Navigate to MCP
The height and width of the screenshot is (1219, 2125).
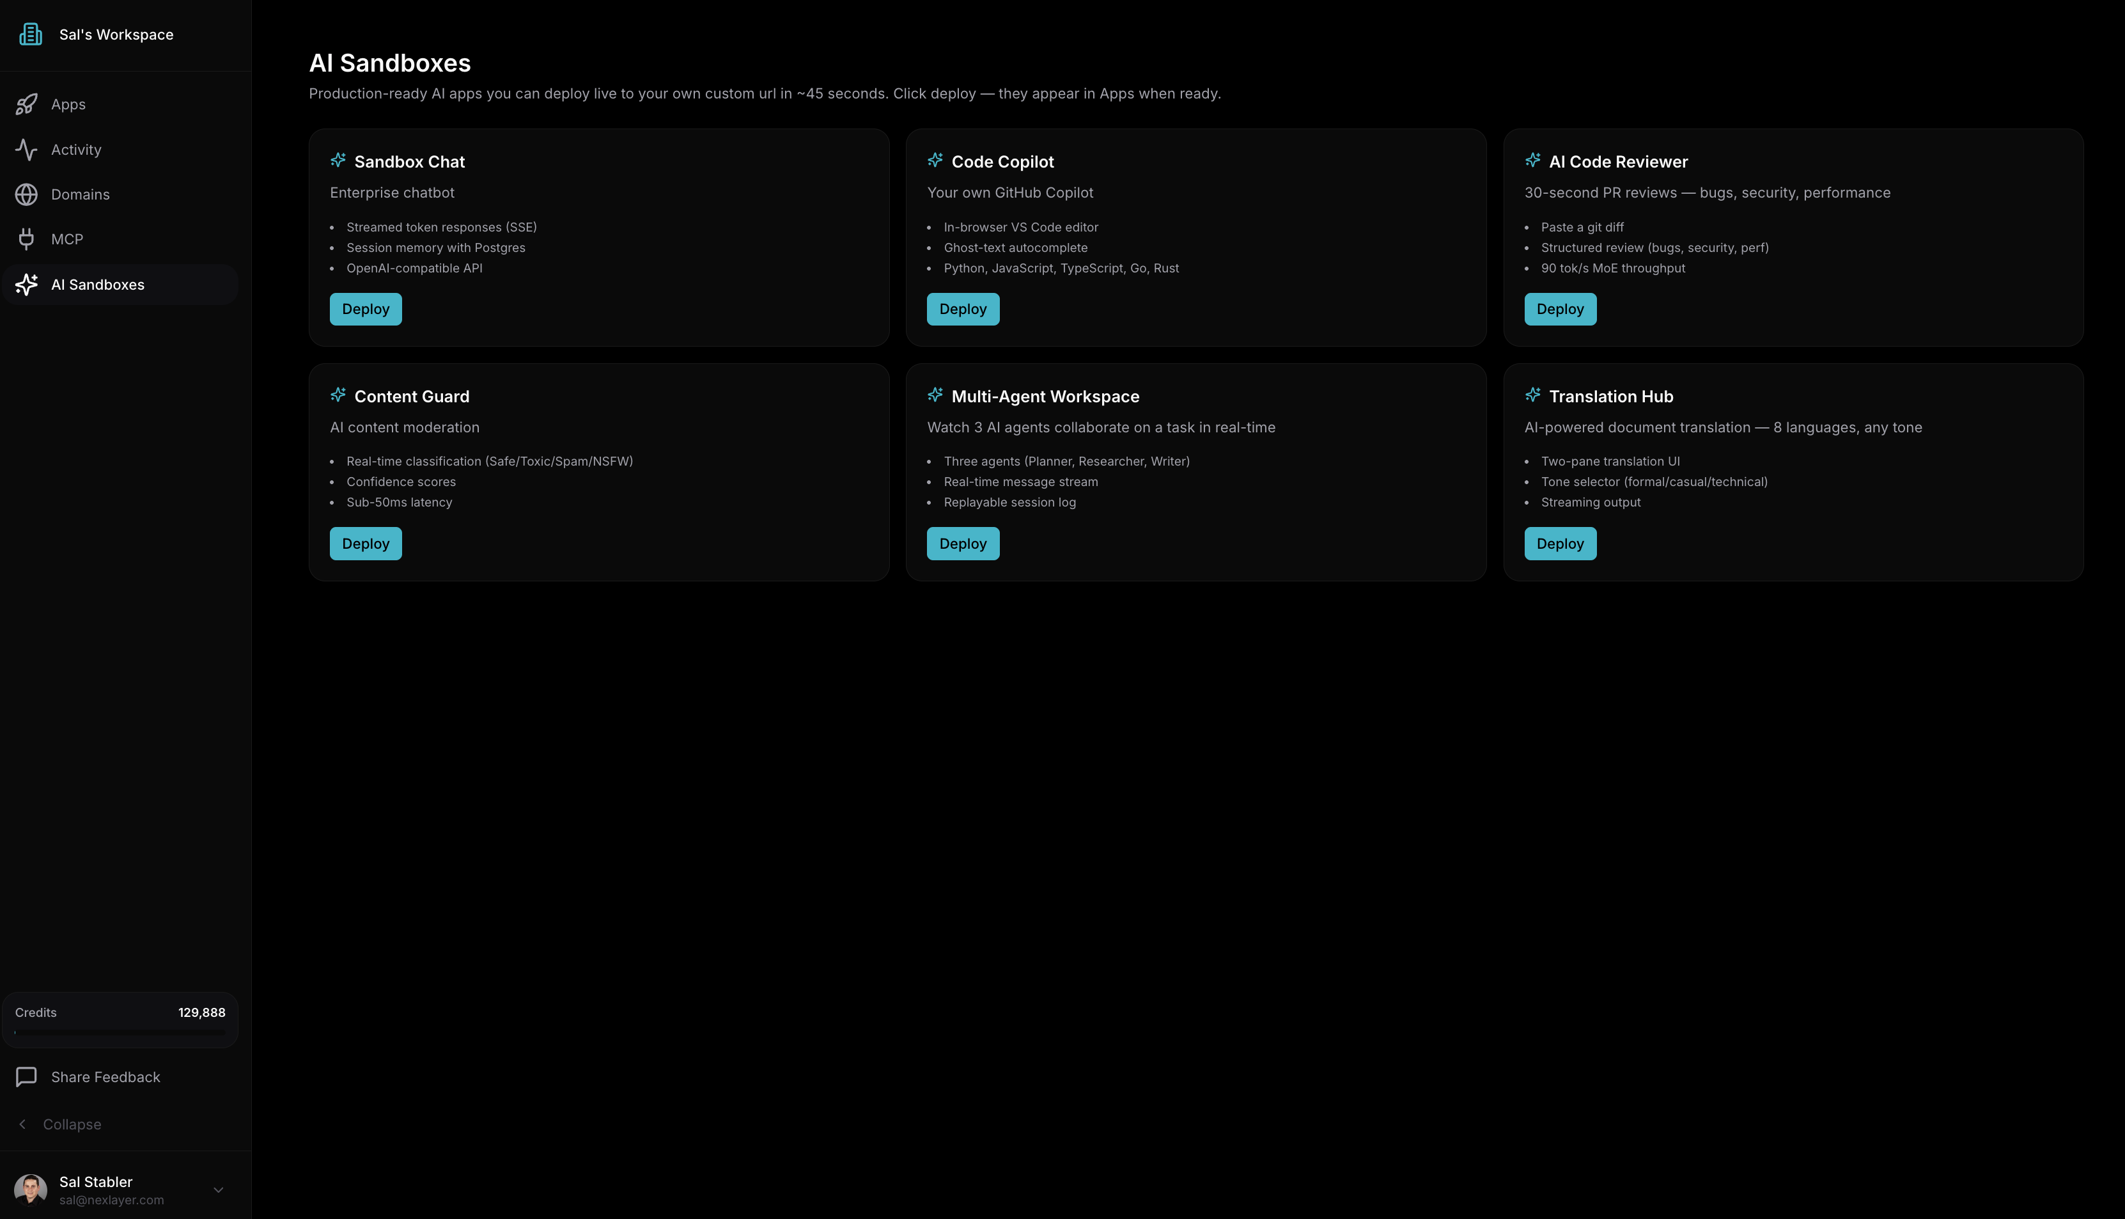[x=120, y=239]
